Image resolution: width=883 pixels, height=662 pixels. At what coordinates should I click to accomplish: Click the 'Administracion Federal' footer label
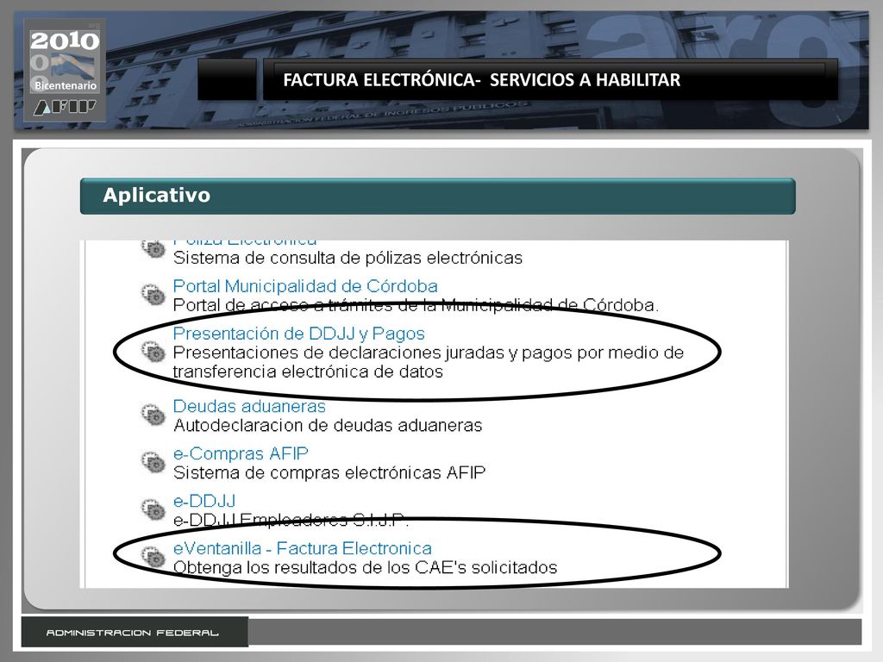(132, 633)
